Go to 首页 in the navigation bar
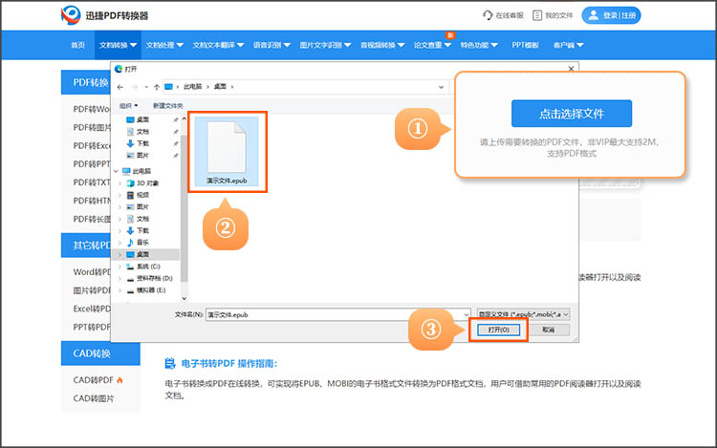Viewport: 717px width, 448px height. 77,45
